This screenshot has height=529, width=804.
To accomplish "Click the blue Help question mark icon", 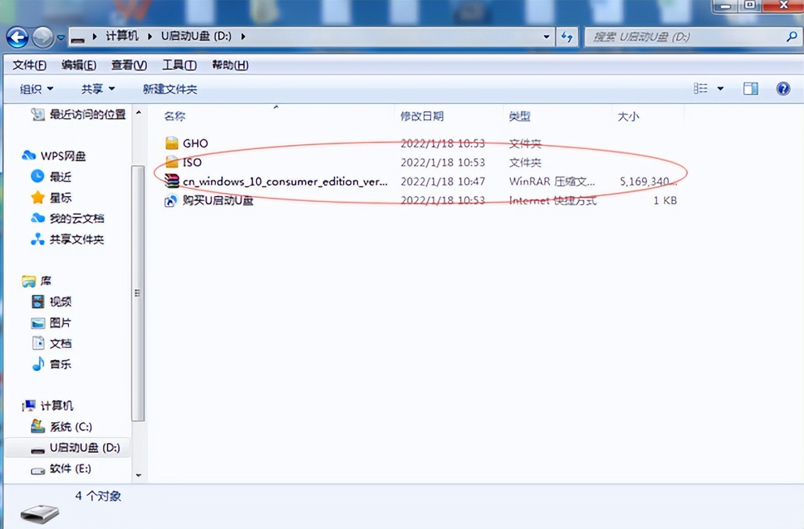I will point(783,88).
